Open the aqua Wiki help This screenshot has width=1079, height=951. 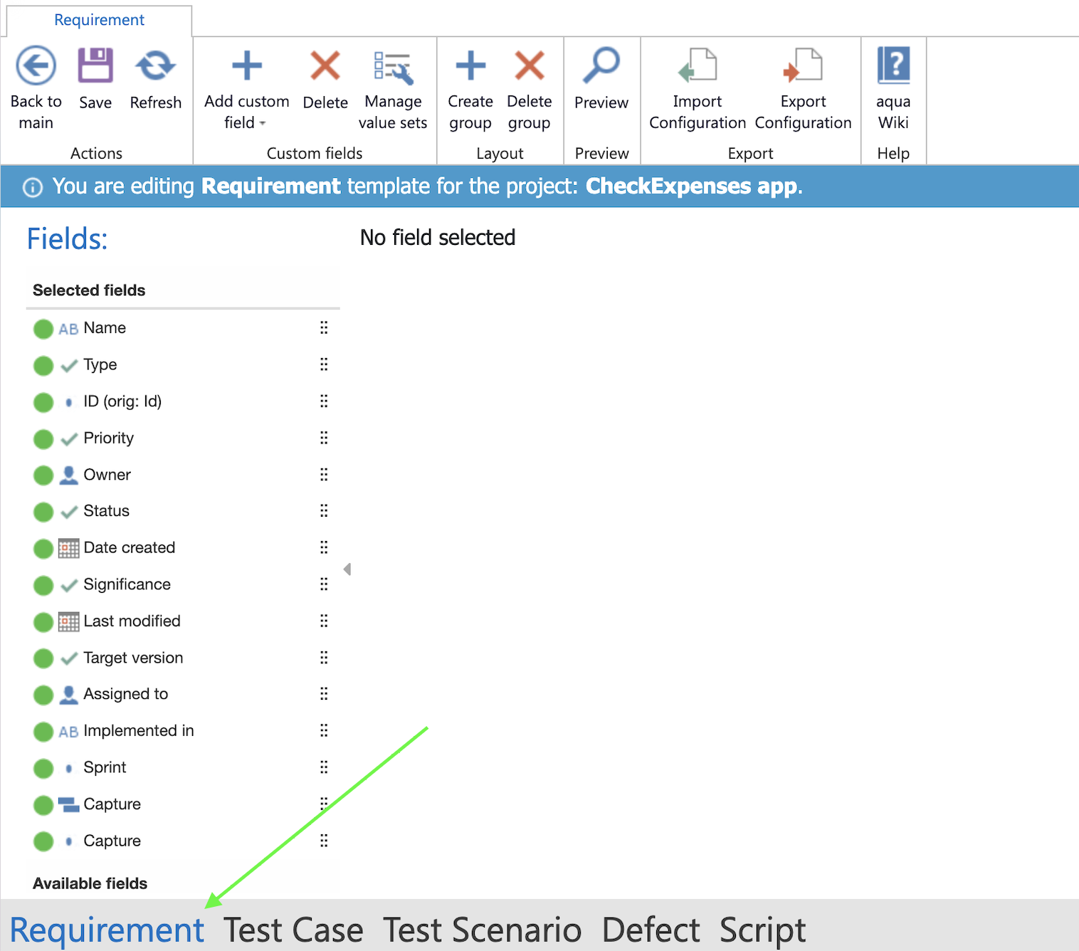pos(893,66)
